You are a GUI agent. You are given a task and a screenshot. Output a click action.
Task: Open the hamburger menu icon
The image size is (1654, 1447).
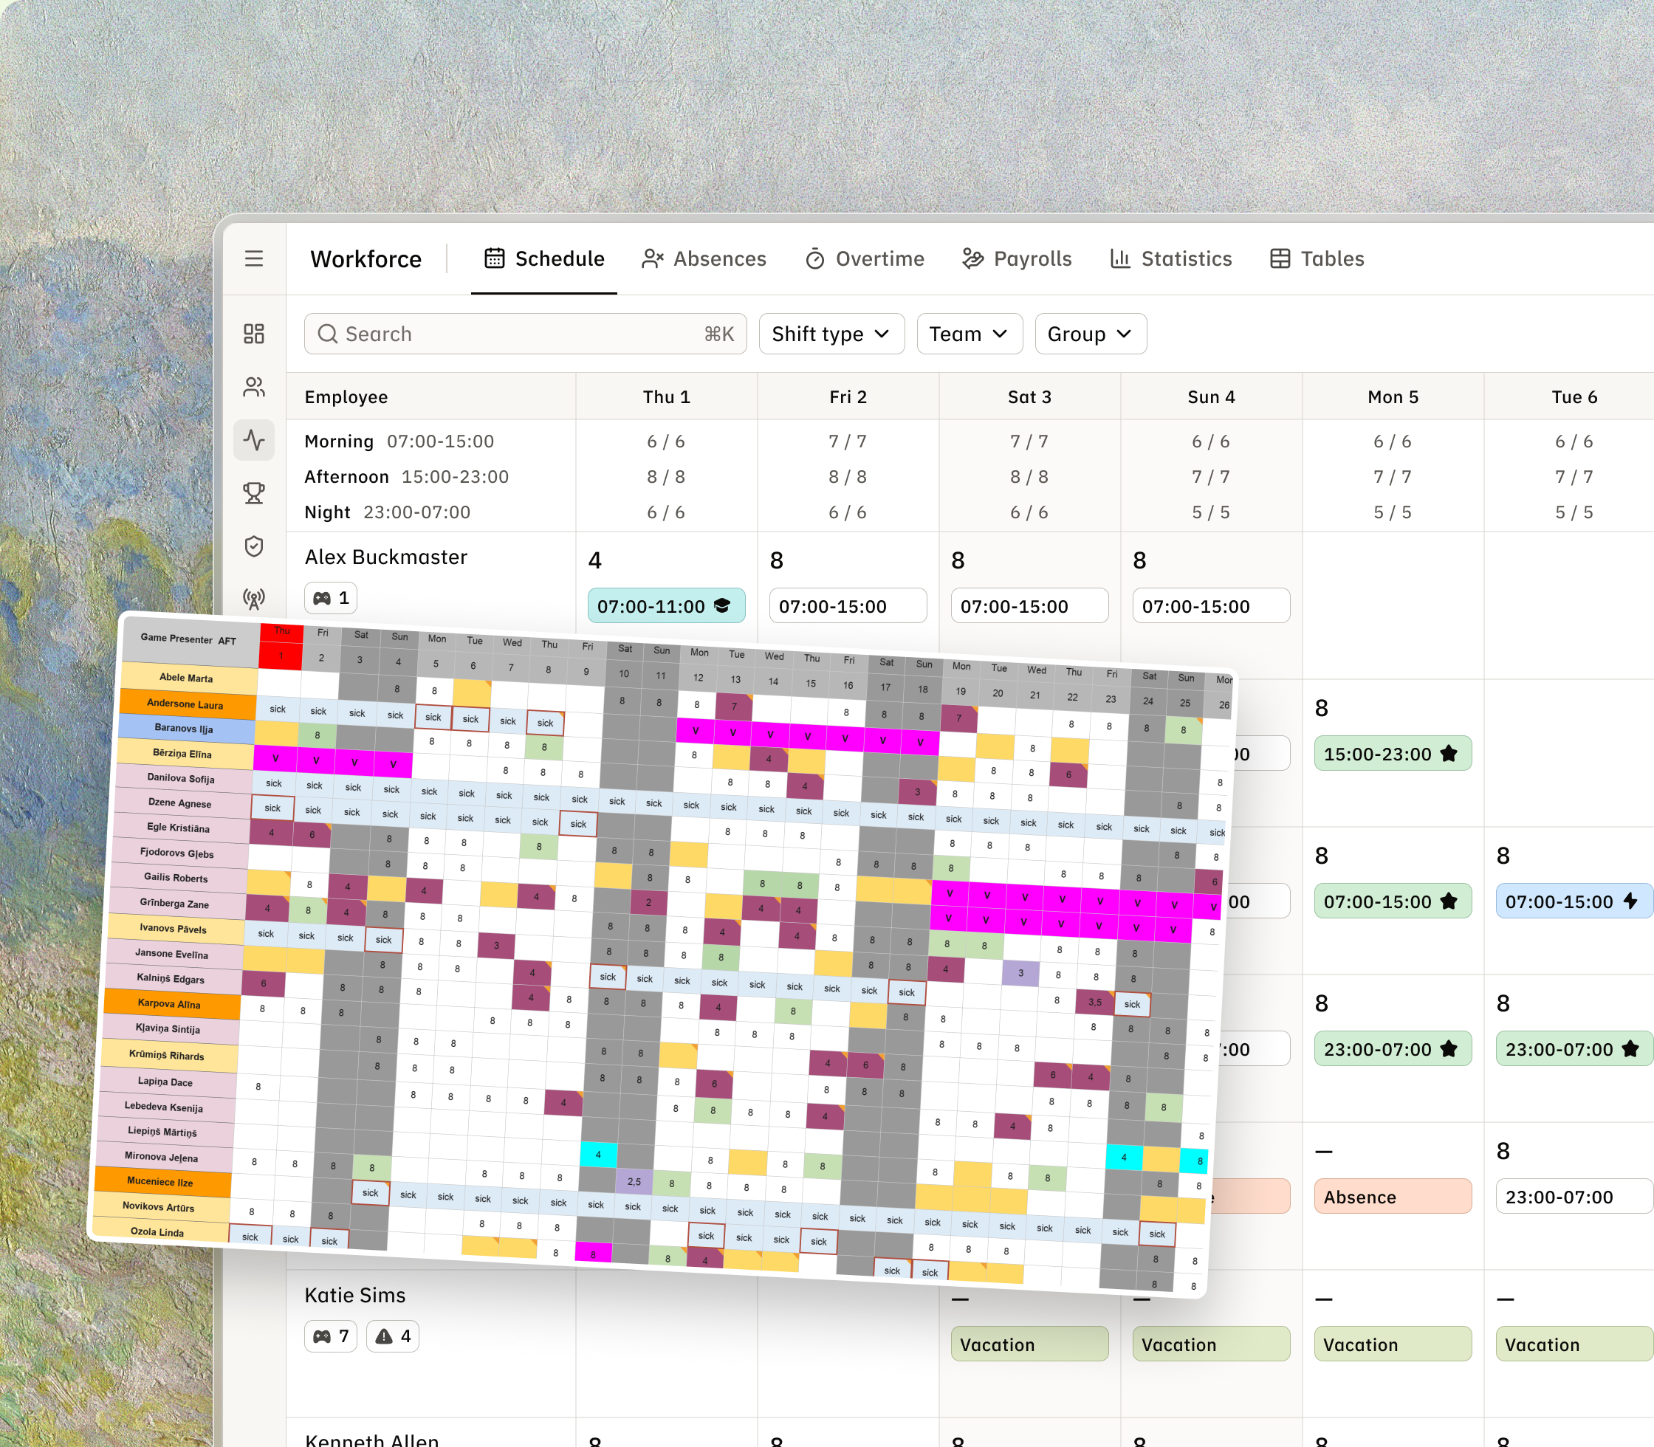coord(253,258)
